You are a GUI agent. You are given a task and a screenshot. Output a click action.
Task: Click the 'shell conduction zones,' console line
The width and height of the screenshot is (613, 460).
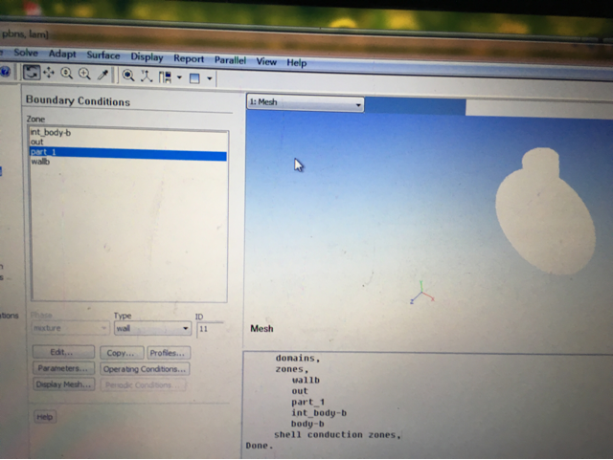click(x=337, y=434)
